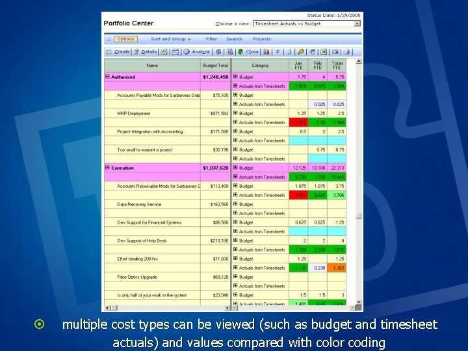The height and width of the screenshot is (351, 468).
Task: Click the Analyze toolbar button
Action: 197,51
